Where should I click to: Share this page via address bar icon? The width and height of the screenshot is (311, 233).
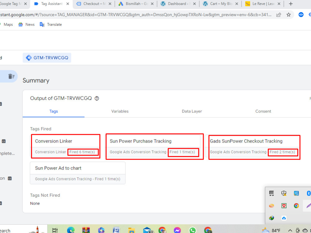pyautogui.click(x=279, y=15)
